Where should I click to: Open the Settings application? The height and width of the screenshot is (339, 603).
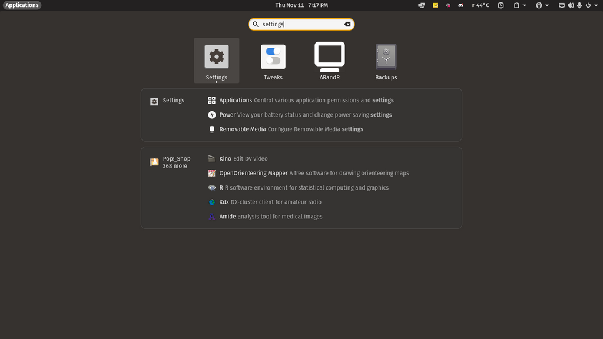click(x=216, y=59)
